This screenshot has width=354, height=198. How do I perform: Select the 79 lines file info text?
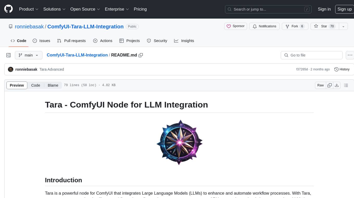coord(90,85)
